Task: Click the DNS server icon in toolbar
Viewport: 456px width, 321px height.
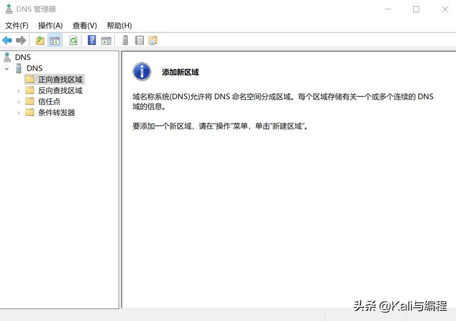Action: (125, 40)
